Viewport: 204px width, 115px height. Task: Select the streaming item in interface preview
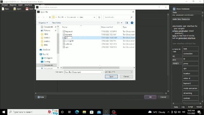coord(190,93)
